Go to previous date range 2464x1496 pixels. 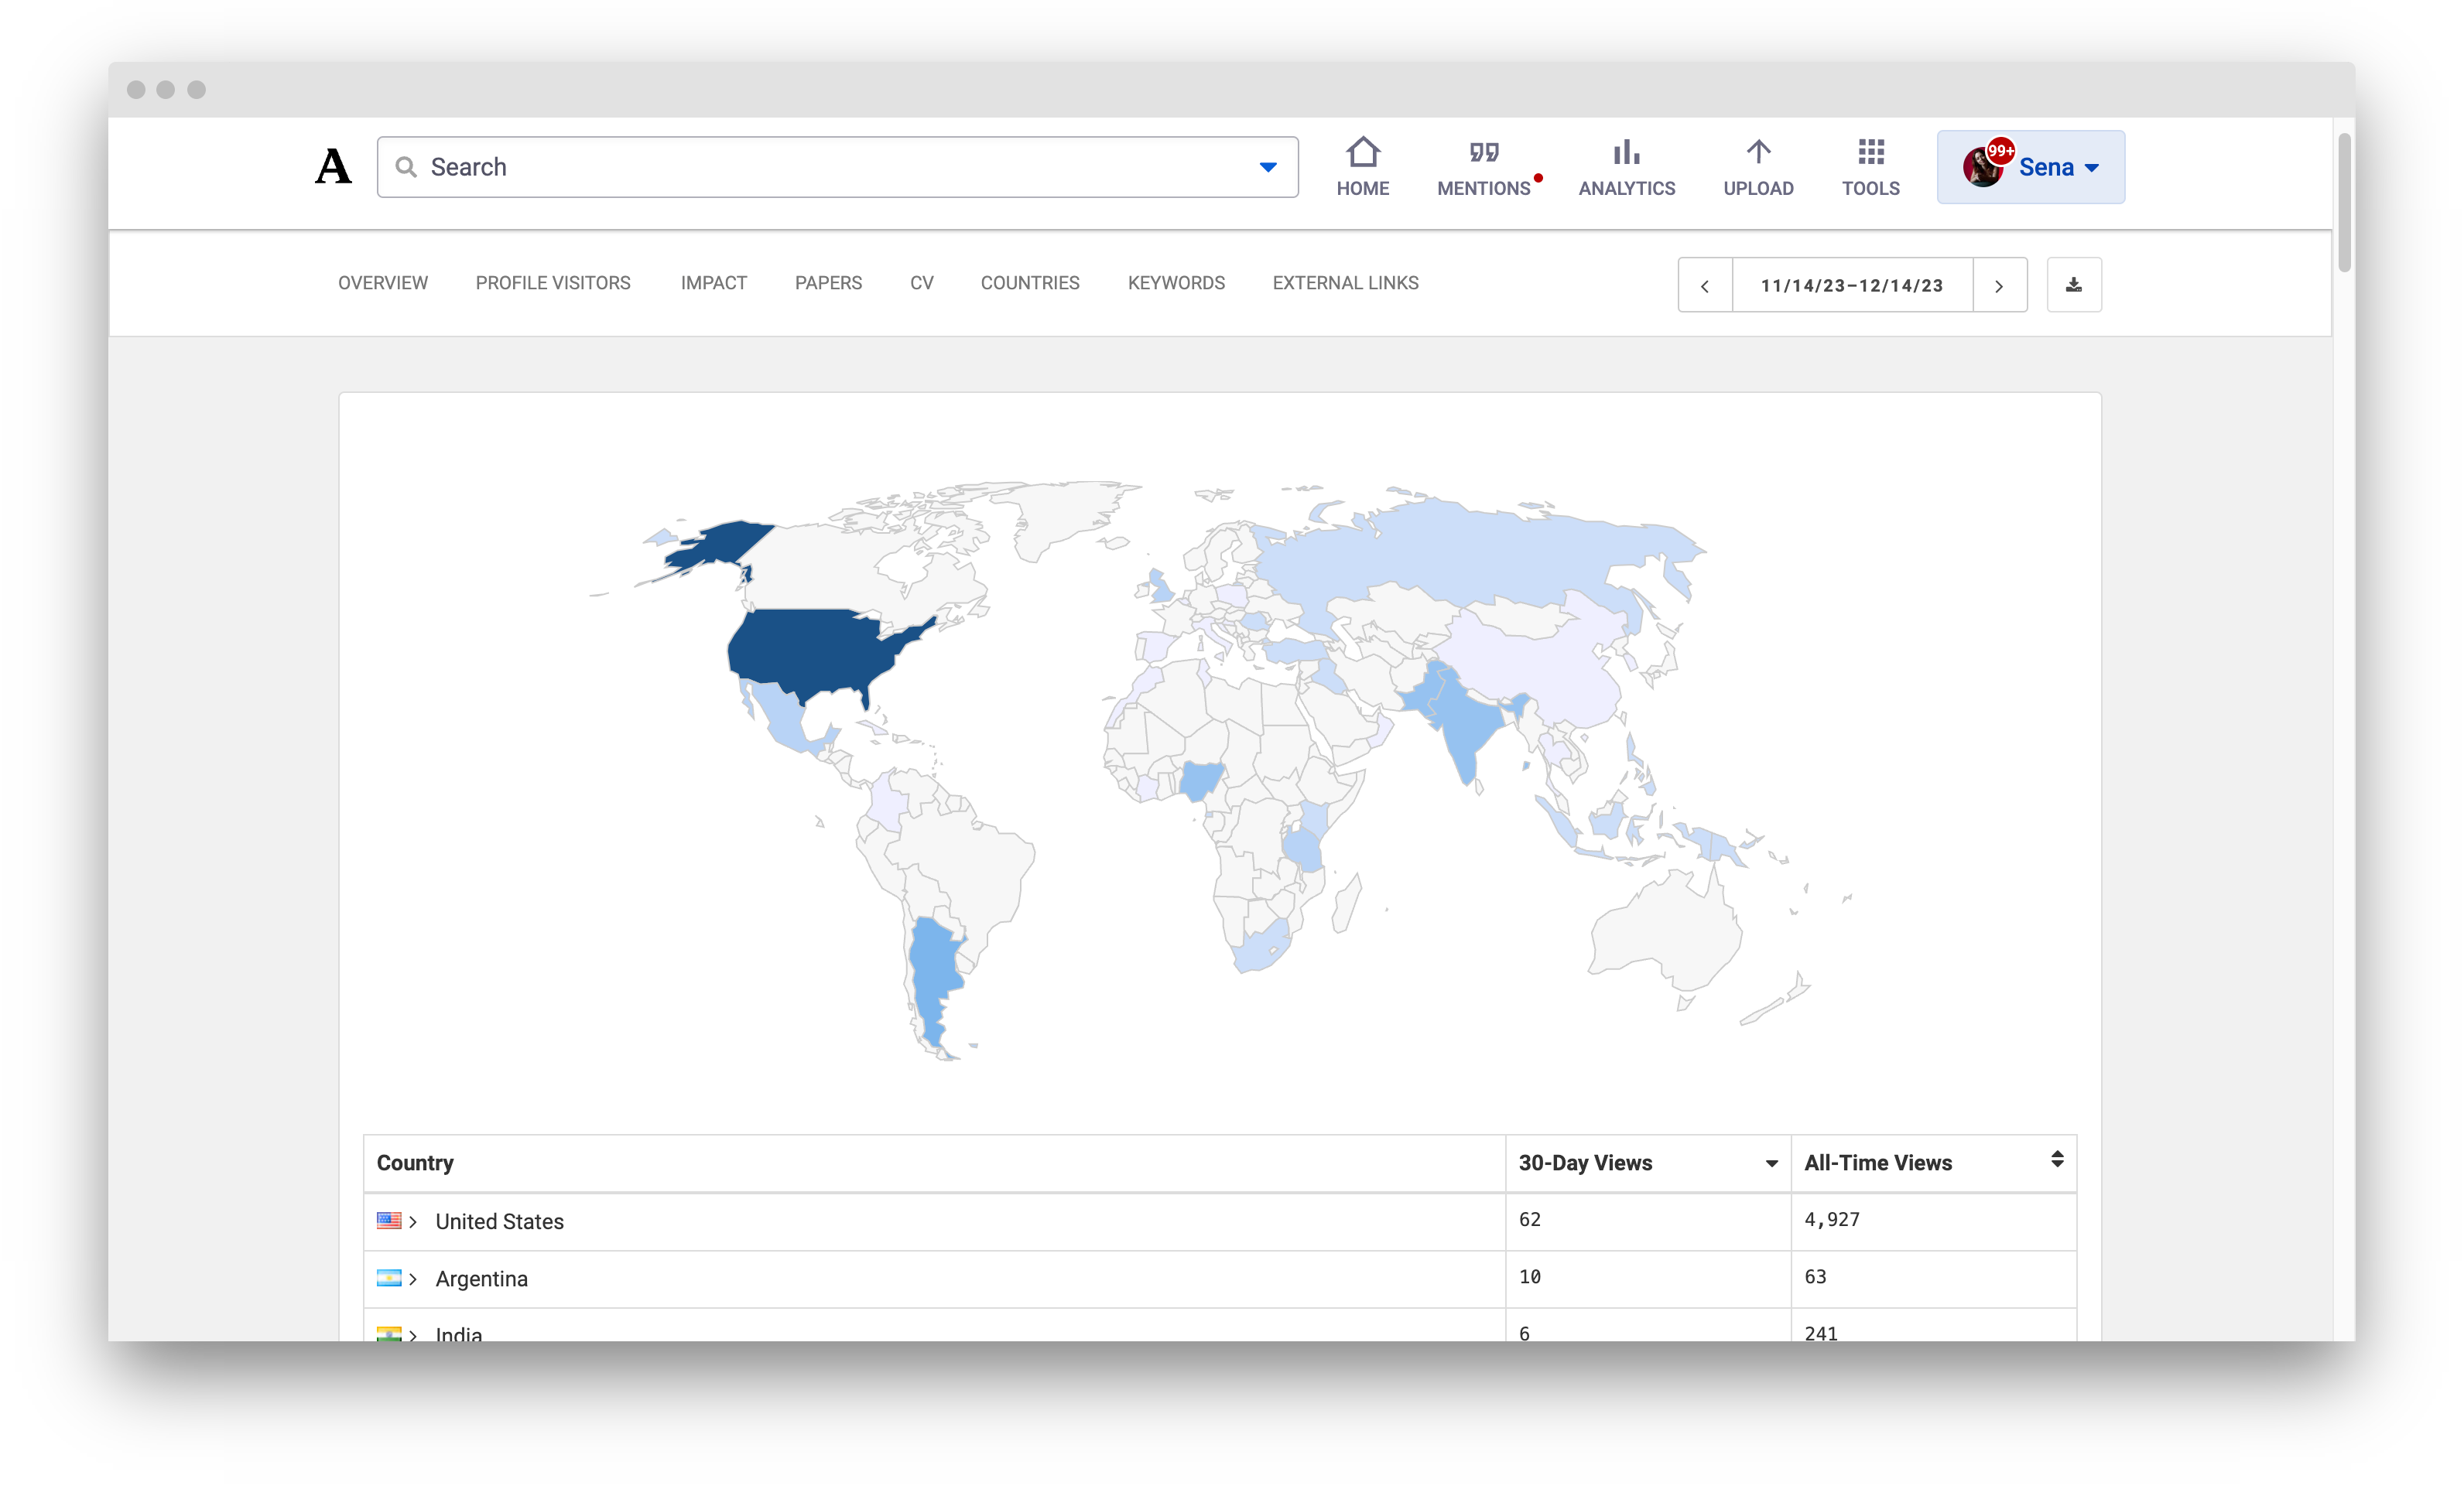coord(1704,285)
